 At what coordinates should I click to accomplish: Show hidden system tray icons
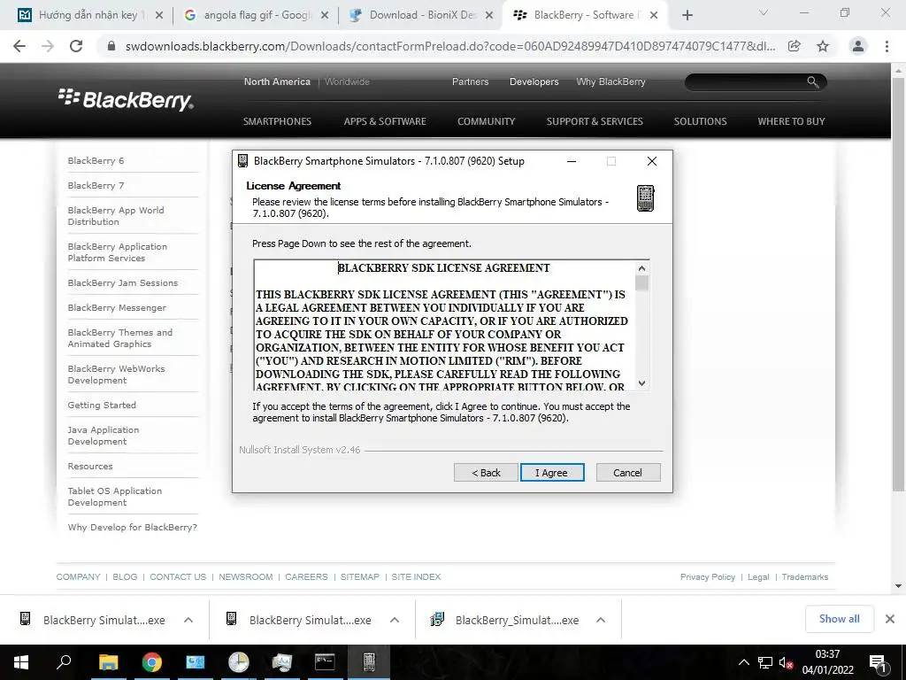pyautogui.click(x=743, y=662)
